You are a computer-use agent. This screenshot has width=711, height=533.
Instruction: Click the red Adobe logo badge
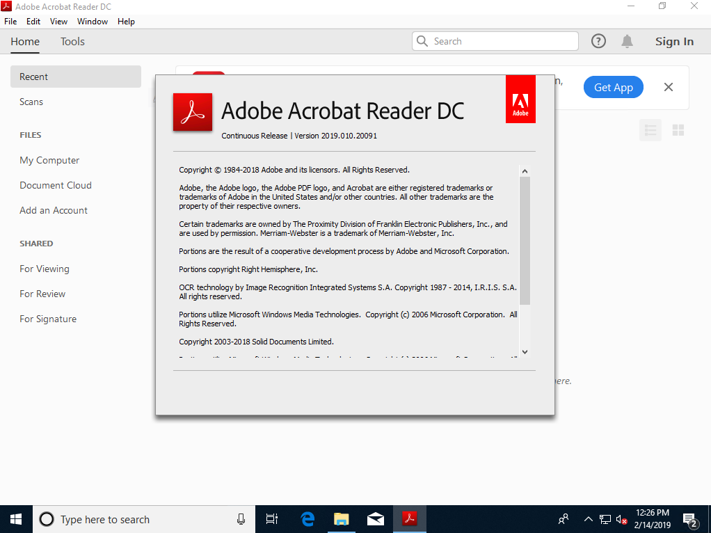[x=520, y=99]
